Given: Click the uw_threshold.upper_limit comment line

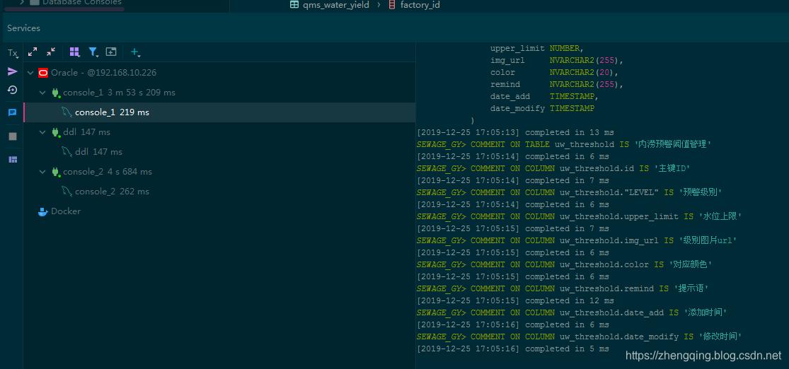Looking at the screenshot, I should [579, 217].
